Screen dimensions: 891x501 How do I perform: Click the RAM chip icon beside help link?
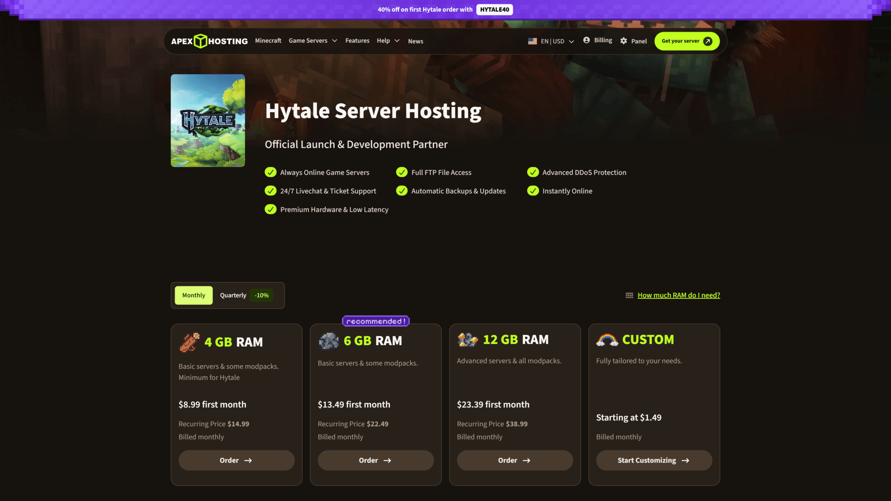(629, 295)
